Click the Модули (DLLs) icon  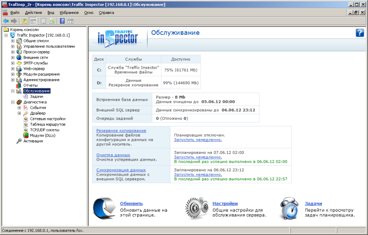[26, 136]
